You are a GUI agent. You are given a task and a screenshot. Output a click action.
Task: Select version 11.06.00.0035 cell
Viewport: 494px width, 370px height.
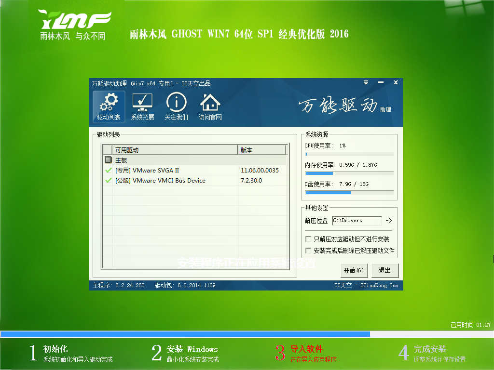[x=260, y=170]
